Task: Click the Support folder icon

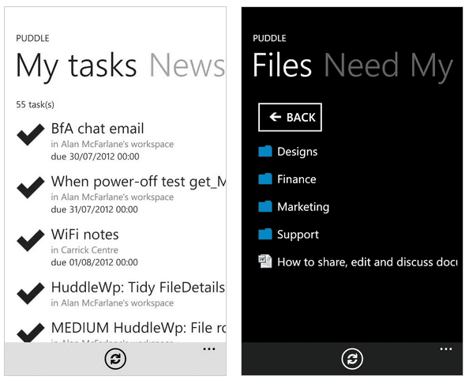Action: coord(265,234)
